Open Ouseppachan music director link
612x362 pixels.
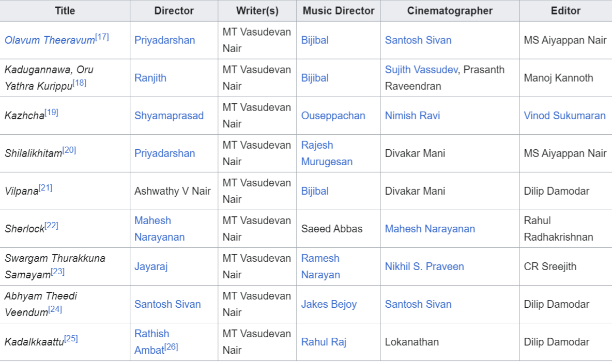[333, 116]
